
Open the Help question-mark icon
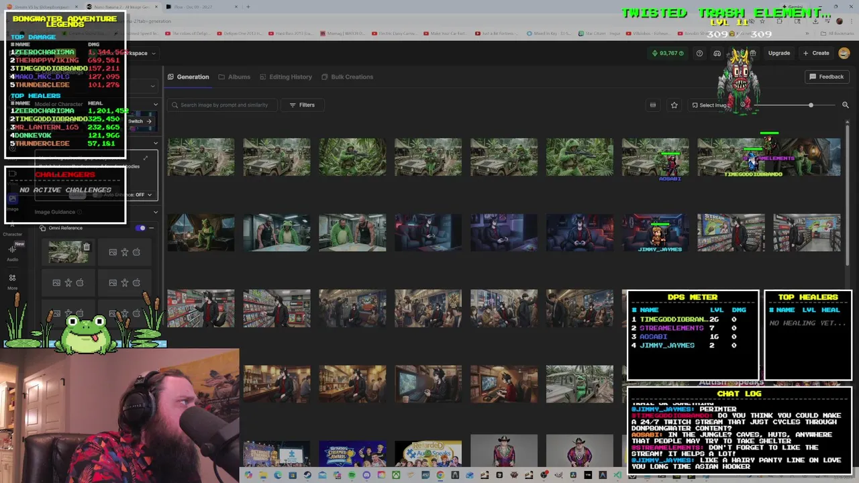pos(699,53)
